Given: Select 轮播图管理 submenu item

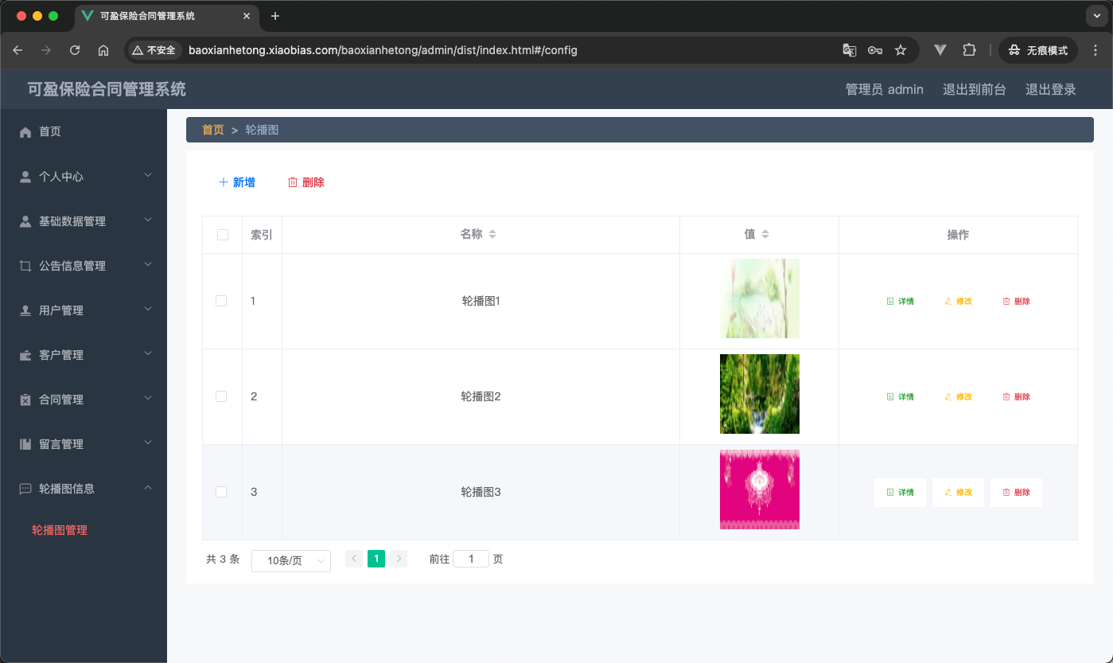Looking at the screenshot, I should (60, 530).
